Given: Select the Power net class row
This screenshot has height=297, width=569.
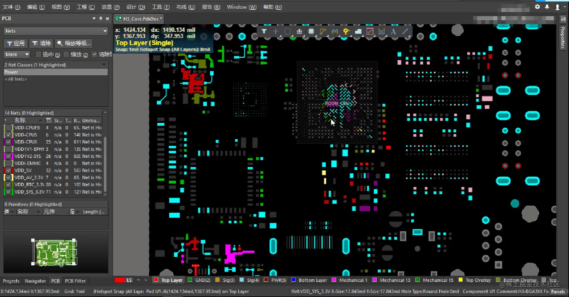Looking at the screenshot, I should (56, 72).
